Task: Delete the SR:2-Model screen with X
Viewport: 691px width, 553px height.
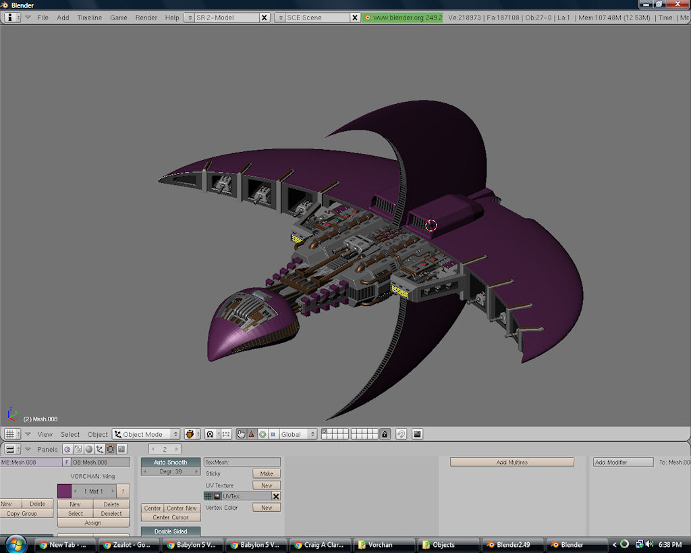Action: (265, 18)
